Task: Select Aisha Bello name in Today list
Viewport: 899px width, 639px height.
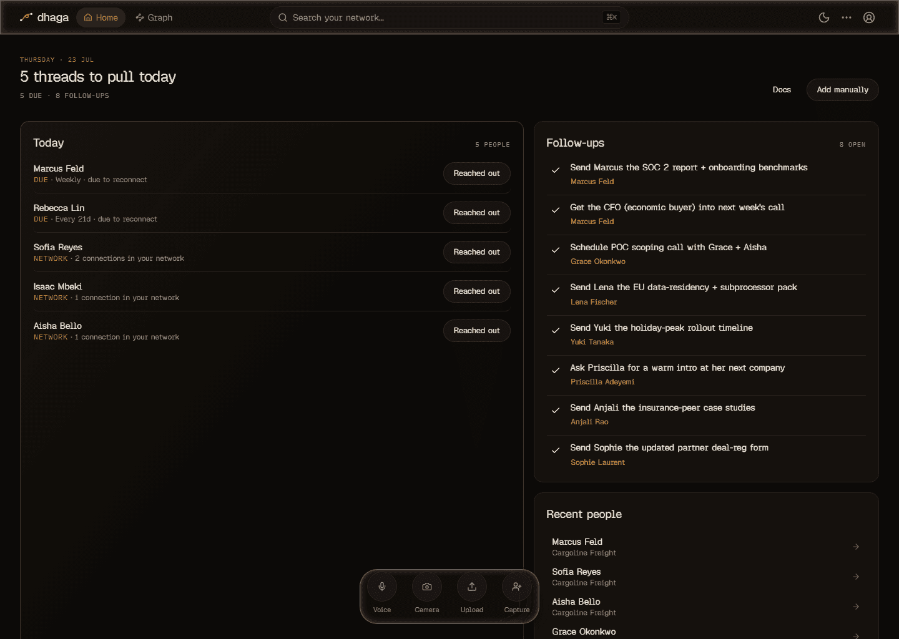Action: 58,326
